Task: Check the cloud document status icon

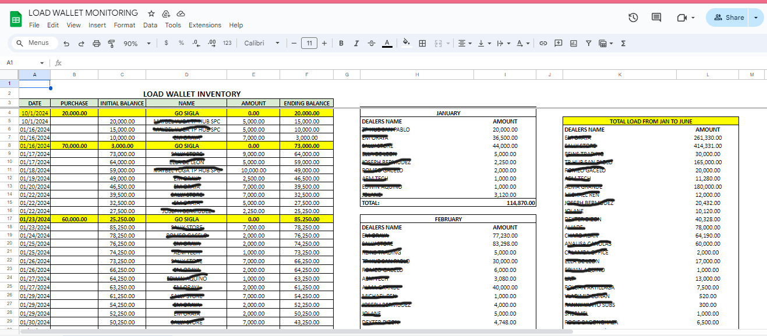Action: click(181, 13)
